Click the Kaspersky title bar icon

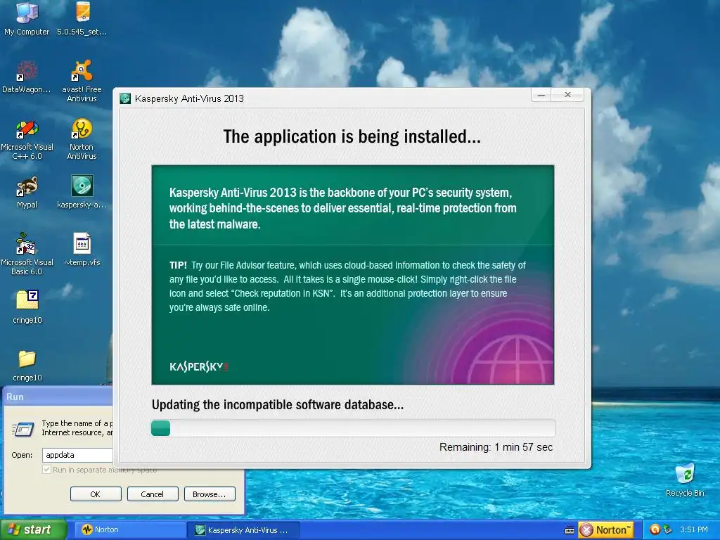[125, 98]
